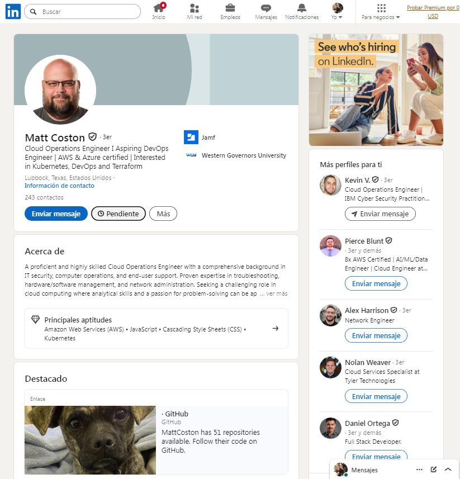Click the search magnifier icon
Image resolution: width=460 pixels, height=479 pixels.
34,12
